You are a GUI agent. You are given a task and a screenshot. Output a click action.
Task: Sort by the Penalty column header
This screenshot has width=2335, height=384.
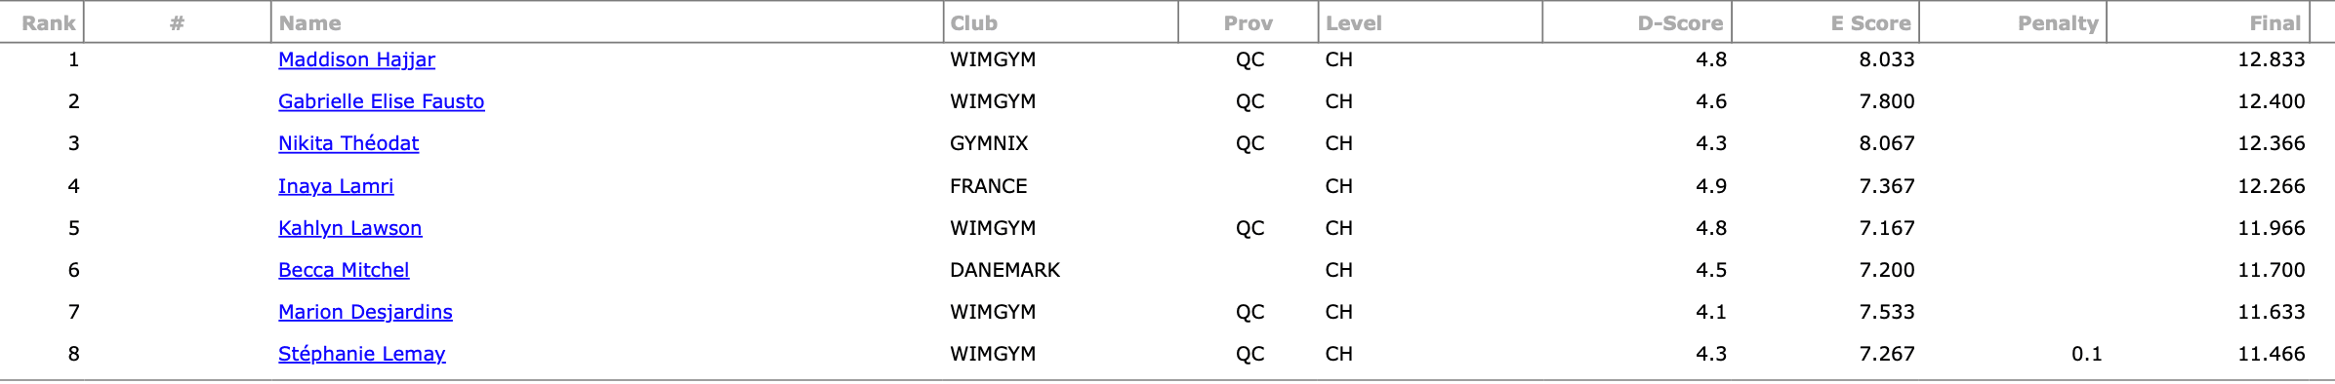[x=2058, y=23]
